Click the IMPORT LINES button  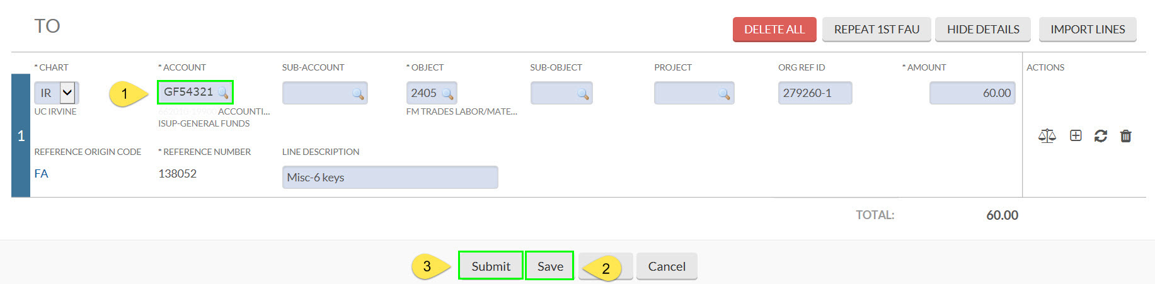tap(1088, 30)
